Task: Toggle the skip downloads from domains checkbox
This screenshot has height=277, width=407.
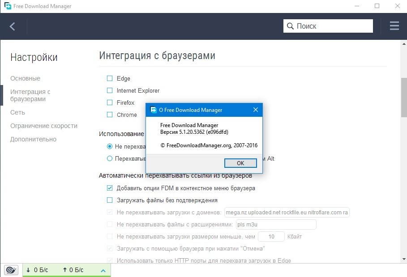Action: 110,212
